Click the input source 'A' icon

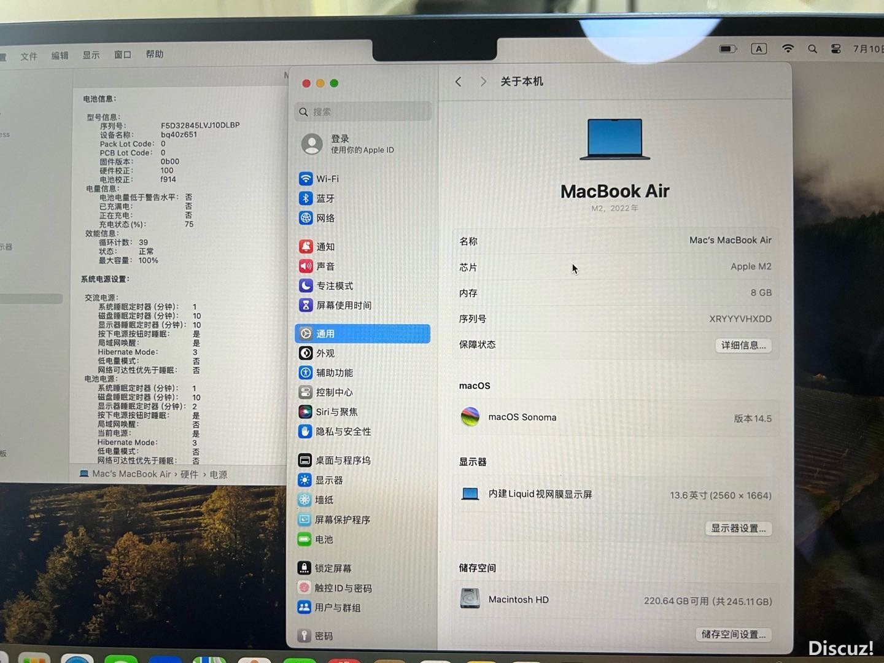(x=759, y=48)
